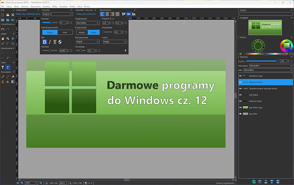Select the Hand pan tool
Screen dimensions: 294x185
click(x=3, y=39)
